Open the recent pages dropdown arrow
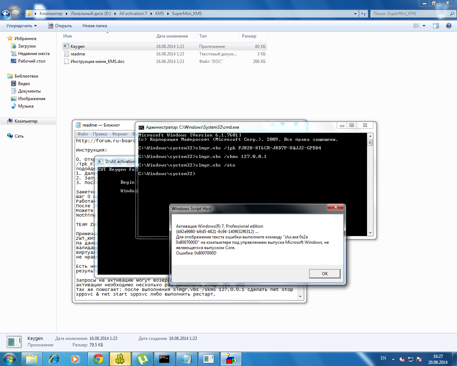The width and height of the screenshot is (457, 366). 22,14
